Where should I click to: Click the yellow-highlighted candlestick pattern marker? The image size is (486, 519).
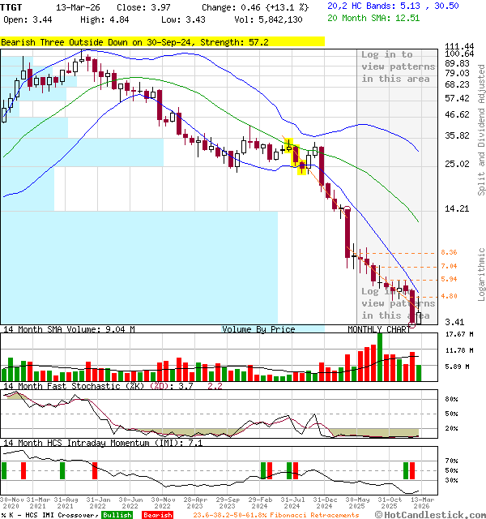[x=296, y=155]
